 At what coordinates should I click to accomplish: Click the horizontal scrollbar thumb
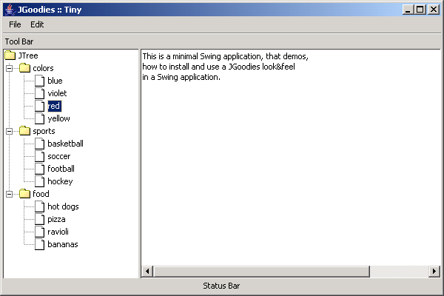click(x=261, y=272)
